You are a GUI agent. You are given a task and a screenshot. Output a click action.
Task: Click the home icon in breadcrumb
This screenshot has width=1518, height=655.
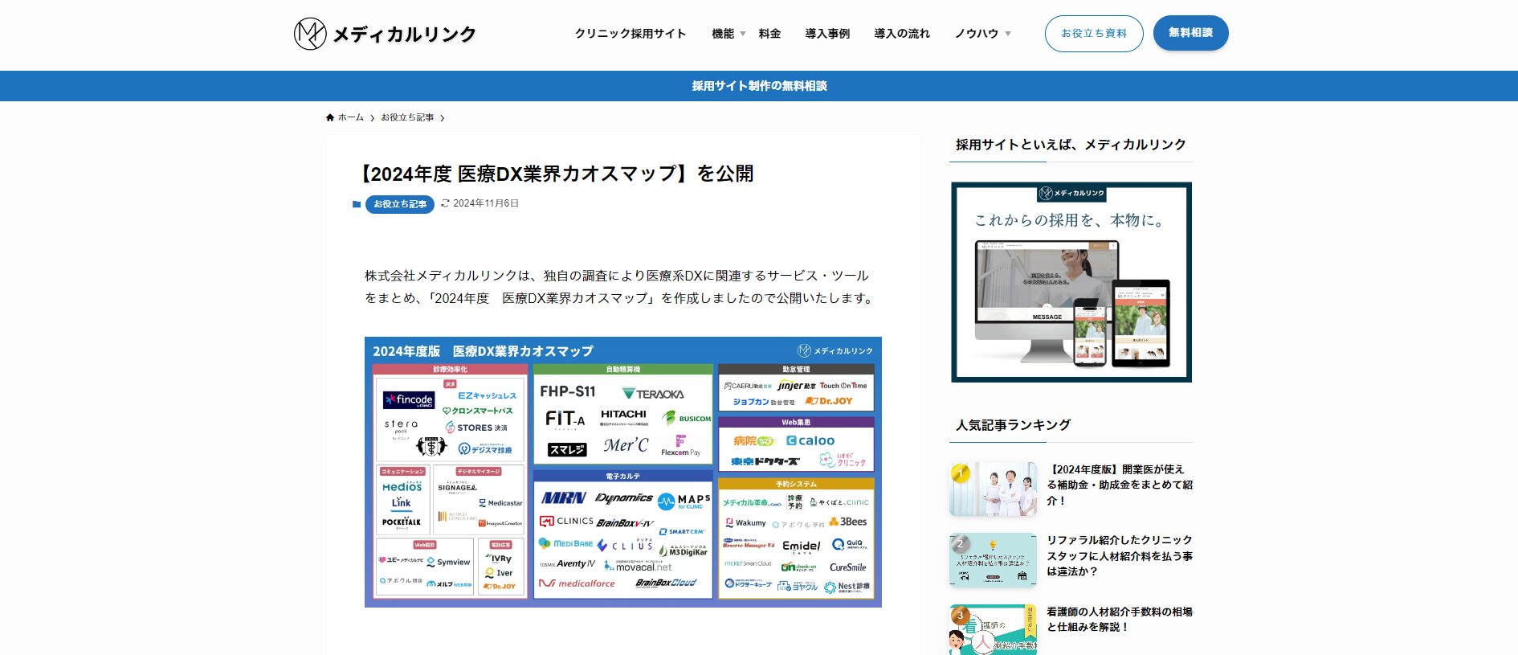(330, 117)
